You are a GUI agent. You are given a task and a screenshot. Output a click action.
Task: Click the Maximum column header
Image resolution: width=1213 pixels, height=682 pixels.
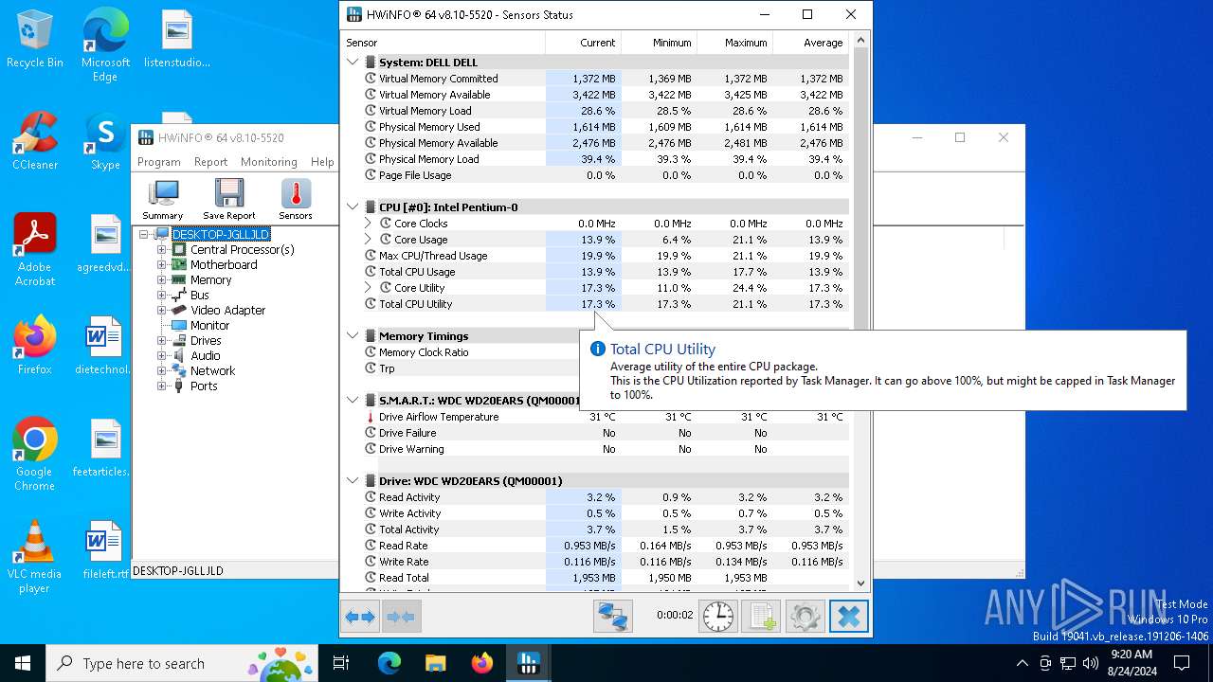tap(734, 43)
